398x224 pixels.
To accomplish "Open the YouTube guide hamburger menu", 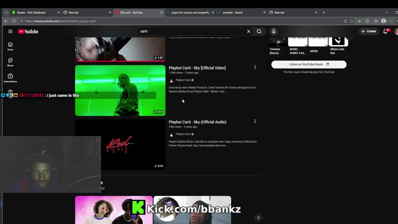I will coord(10,31).
